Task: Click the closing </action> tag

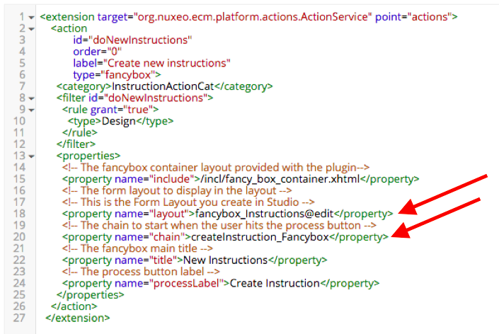Action: pyautogui.click(x=74, y=306)
